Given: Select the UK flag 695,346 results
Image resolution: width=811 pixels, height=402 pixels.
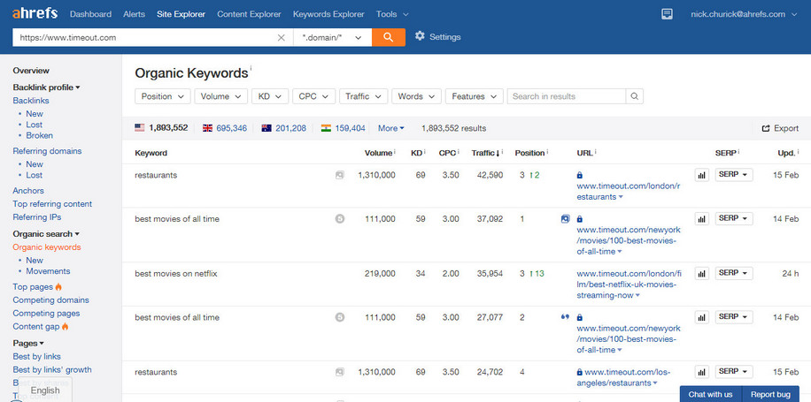Looking at the screenshot, I should pos(225,128).
